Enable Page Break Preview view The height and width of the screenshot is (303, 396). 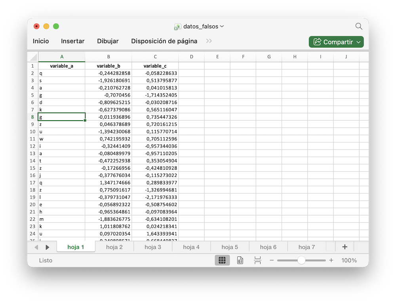tap(257, 260)
